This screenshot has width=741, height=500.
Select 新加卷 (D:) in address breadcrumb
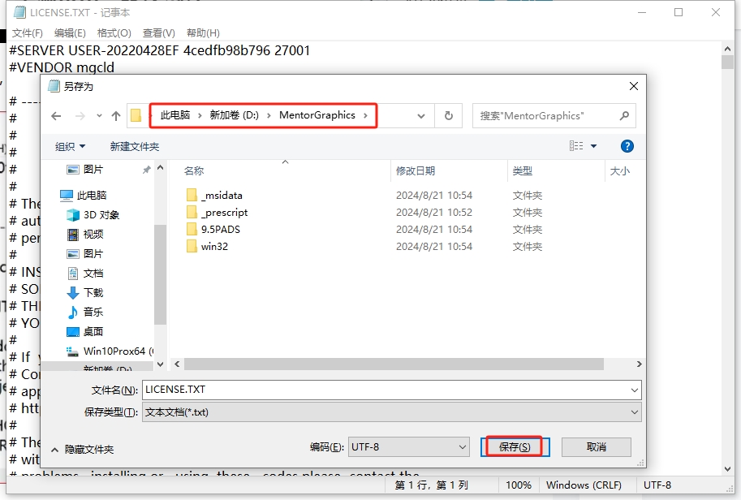point(235,115)
